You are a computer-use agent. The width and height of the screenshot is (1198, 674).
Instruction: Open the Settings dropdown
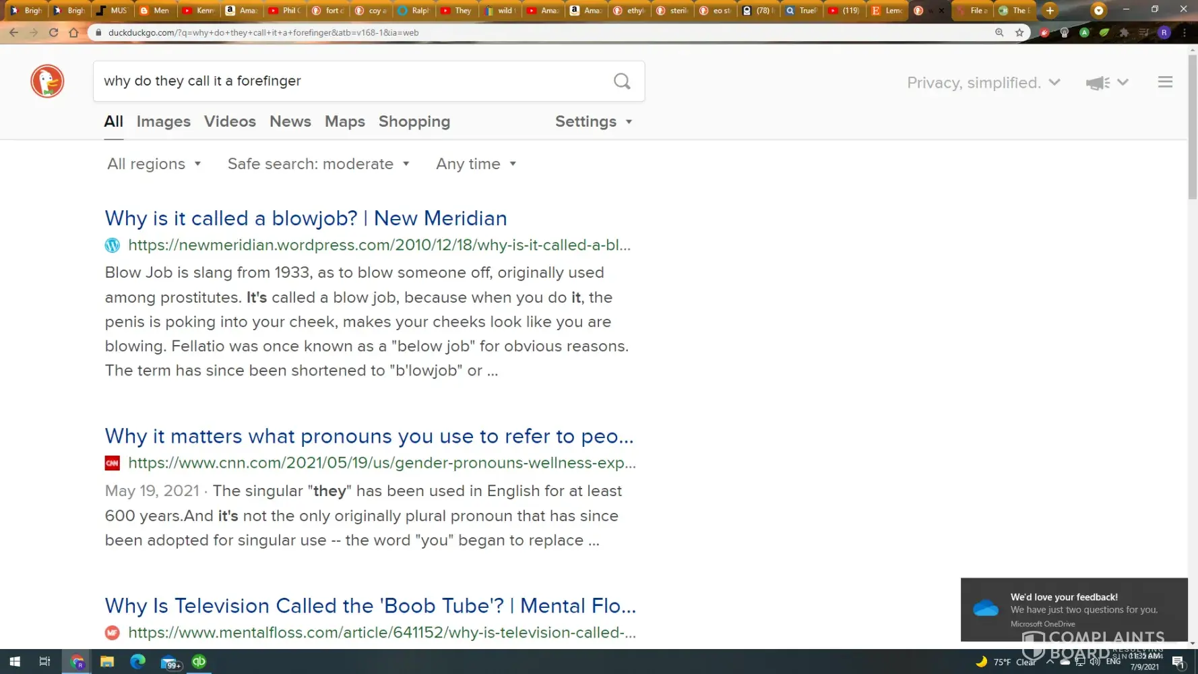click(593, 121)
